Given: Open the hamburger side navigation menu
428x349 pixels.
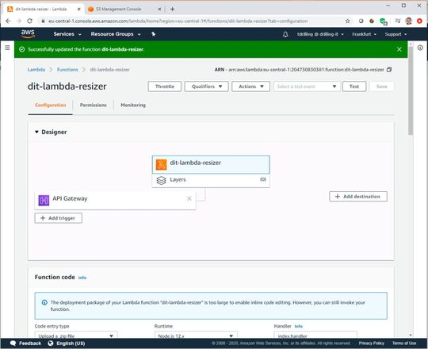Looking at the screenshot, I should coord(7,48).
